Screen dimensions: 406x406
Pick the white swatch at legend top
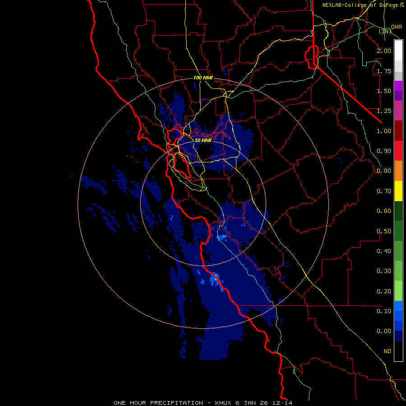point(398,50)
